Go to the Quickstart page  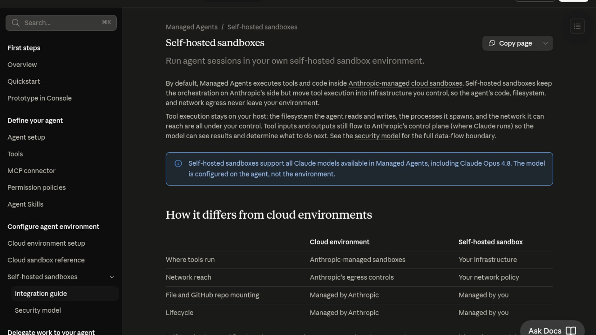pos(24,82)
